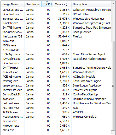
Task: Click the 6,944 K memory value
Action: [65, 77]
